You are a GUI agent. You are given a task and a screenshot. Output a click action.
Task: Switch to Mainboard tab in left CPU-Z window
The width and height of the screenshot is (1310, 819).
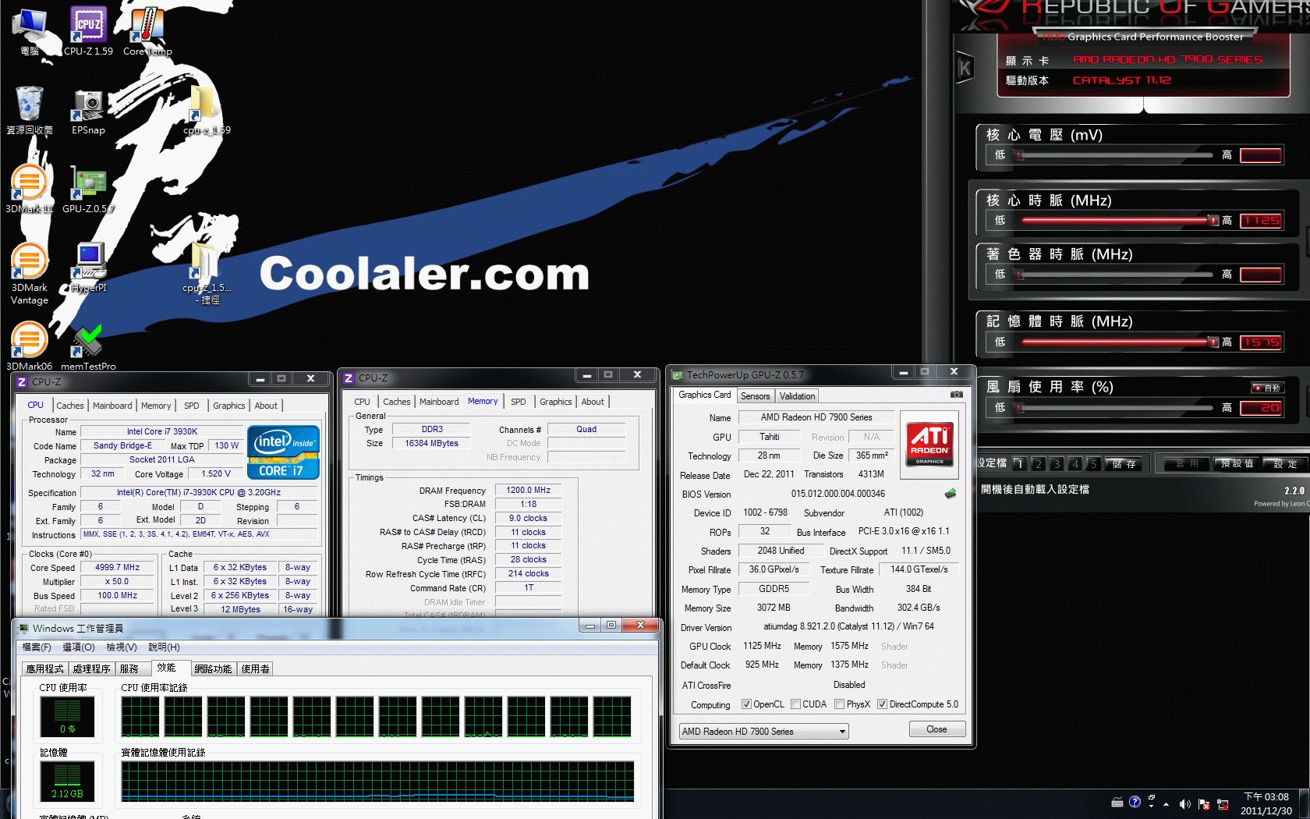pos(112,406)
